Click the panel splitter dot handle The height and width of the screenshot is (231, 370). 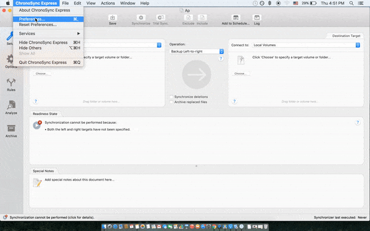(x=196, y=166)
